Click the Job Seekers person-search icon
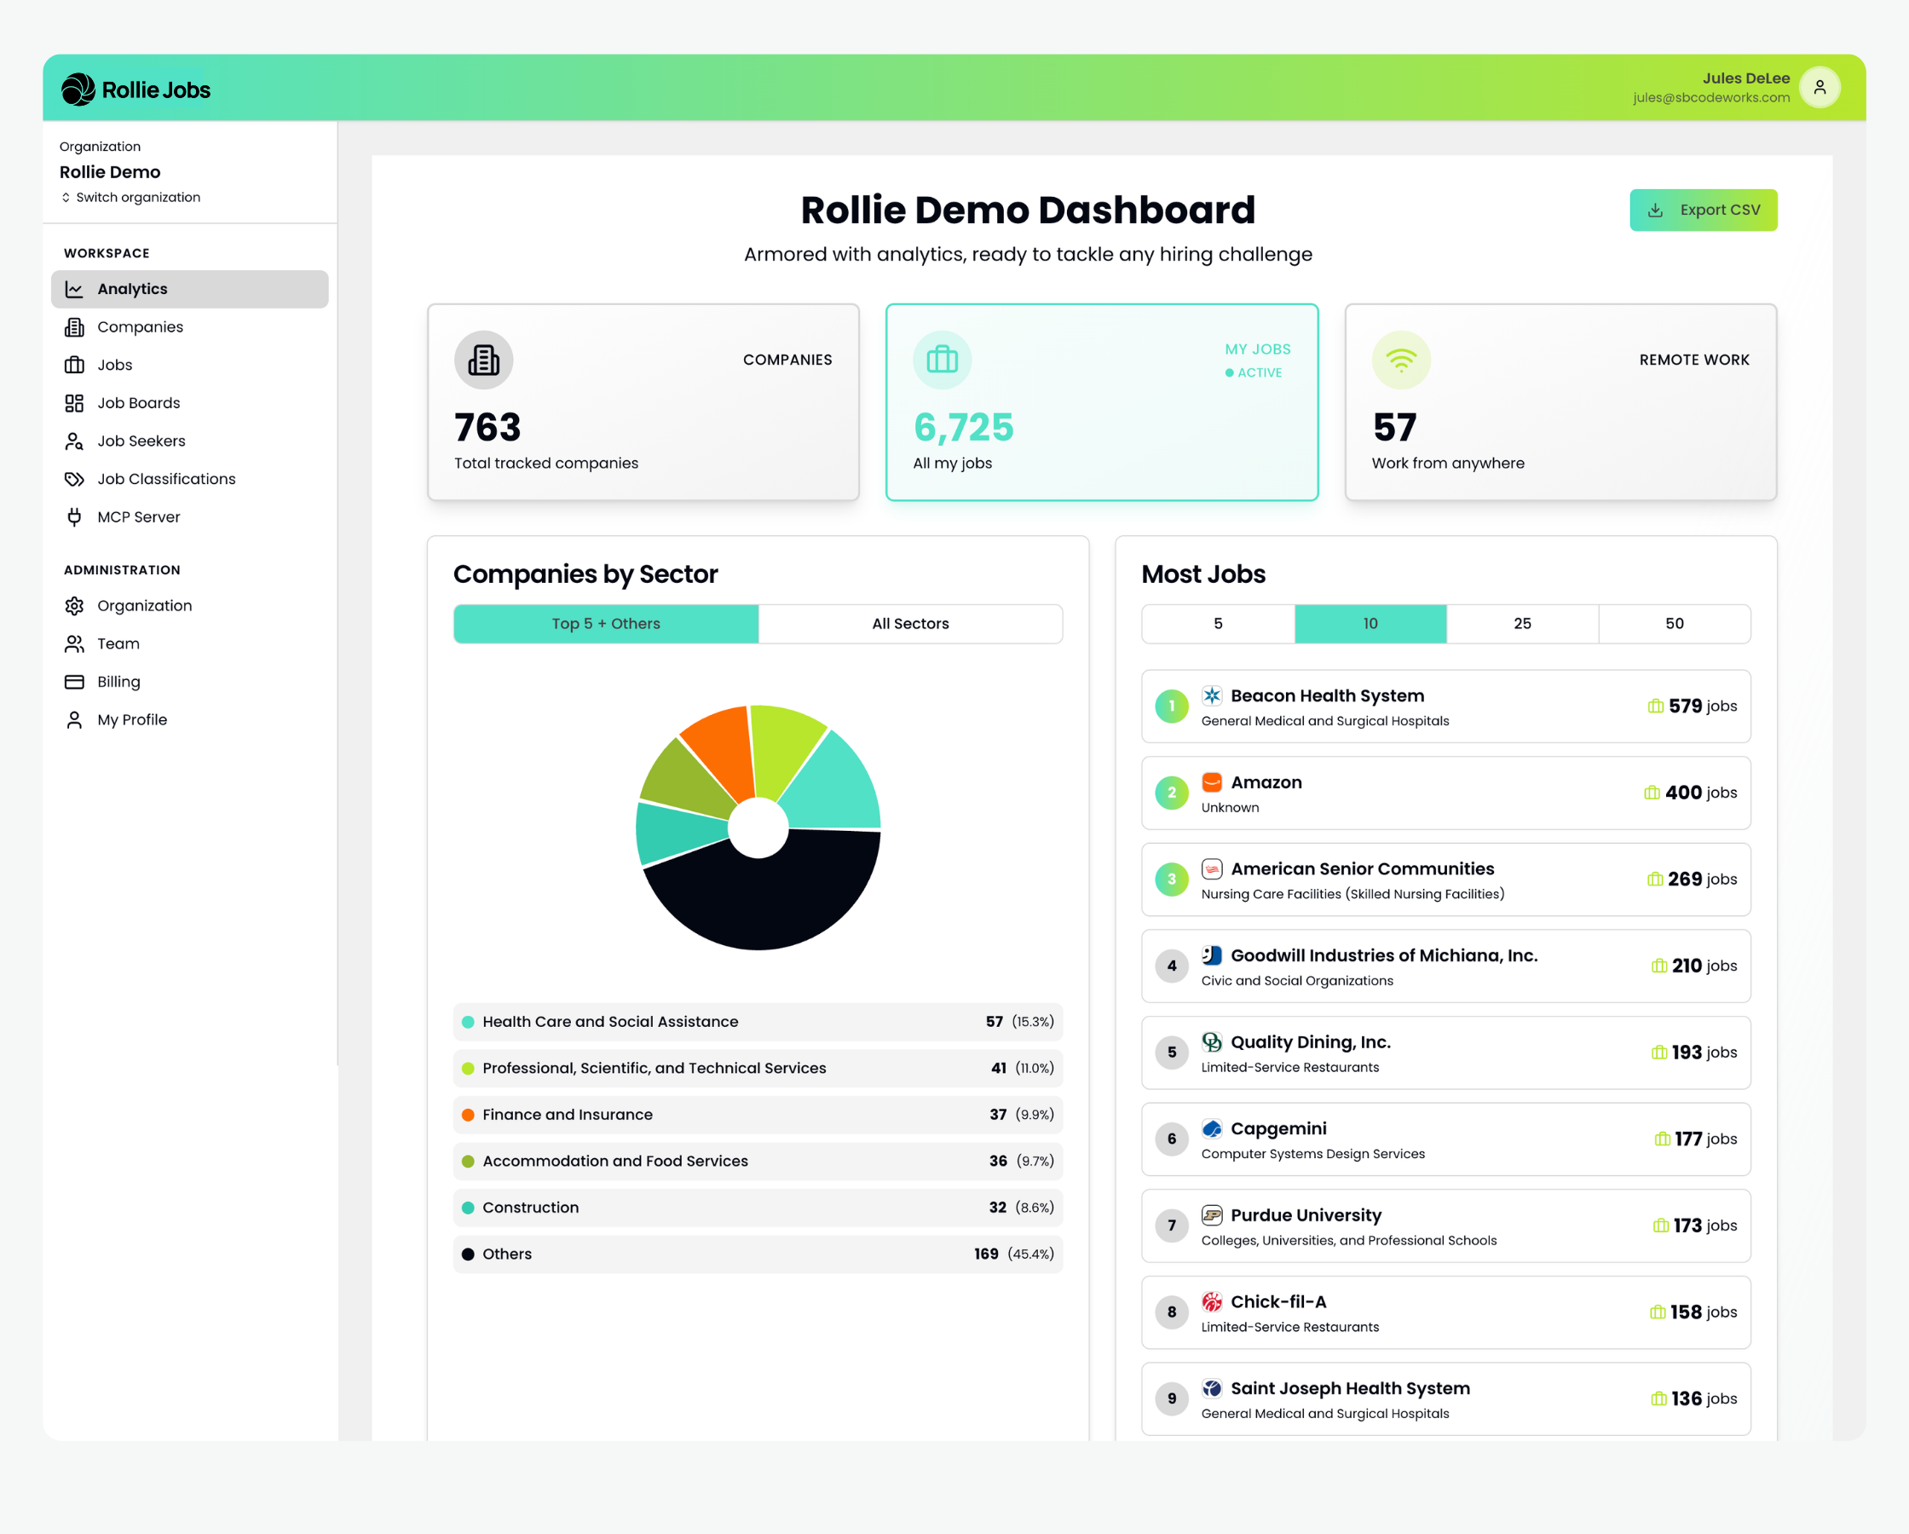 (74, 441)
